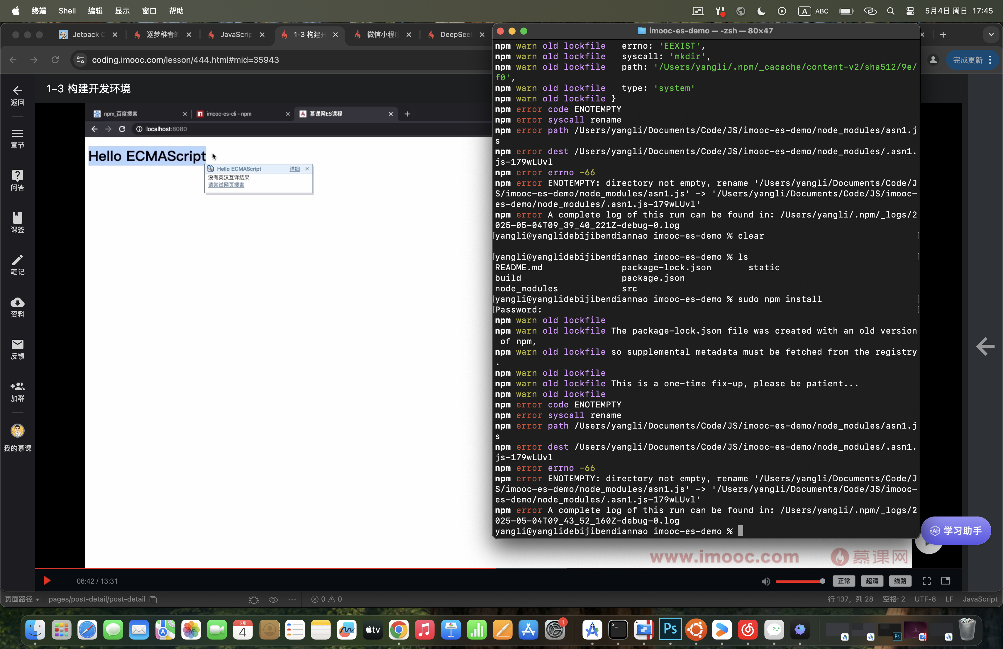The height and width of the screenshot is (649, 1003).
Task: Click the LF line ending indicator
Action: (949, 599)
